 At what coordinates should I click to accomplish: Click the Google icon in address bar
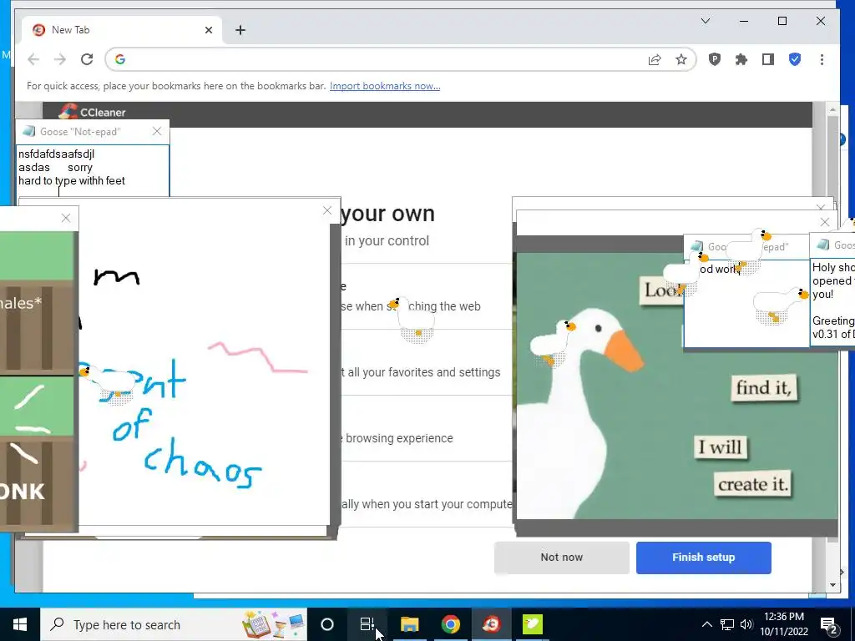pyautogui.click(x=120, y=59)
